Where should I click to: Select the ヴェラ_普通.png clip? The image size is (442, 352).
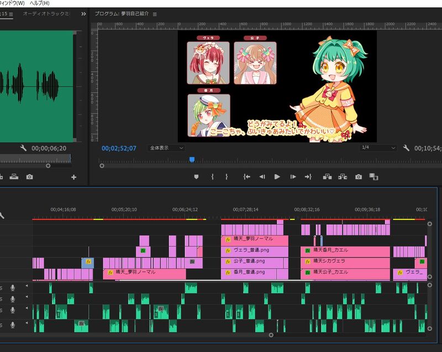255,250
